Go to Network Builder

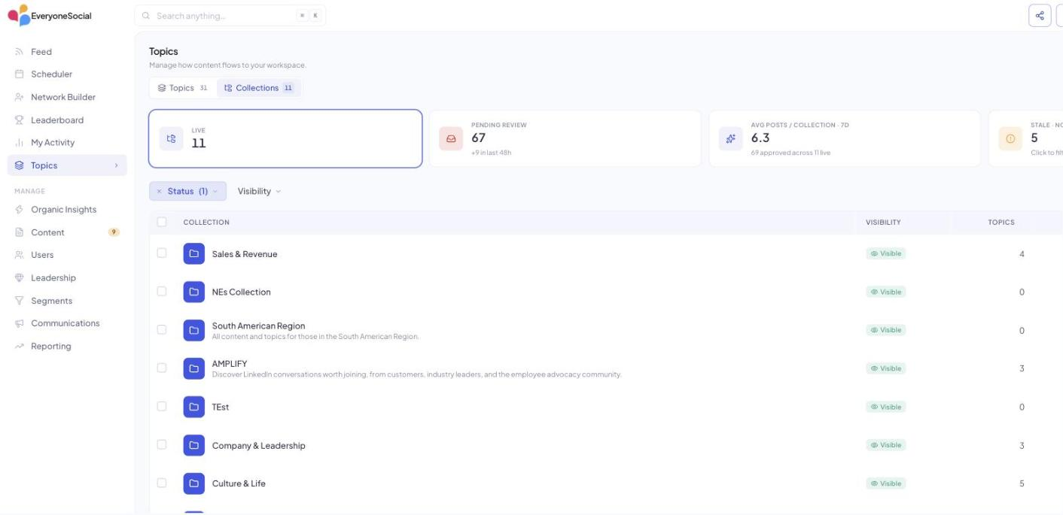coord(63,97)
